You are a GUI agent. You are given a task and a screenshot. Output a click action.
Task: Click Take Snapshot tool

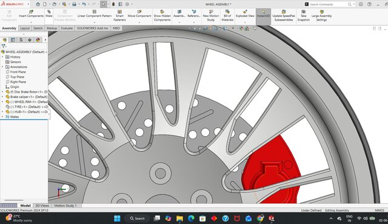click(x=303, y=16)
